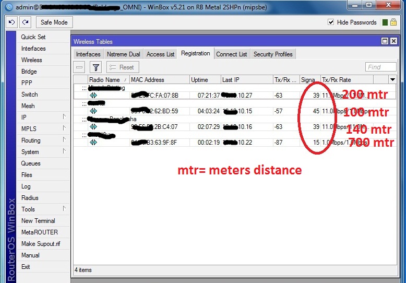Expand the System submenu arrow
This screenshot has height=283, width=406.
point(65,151)
